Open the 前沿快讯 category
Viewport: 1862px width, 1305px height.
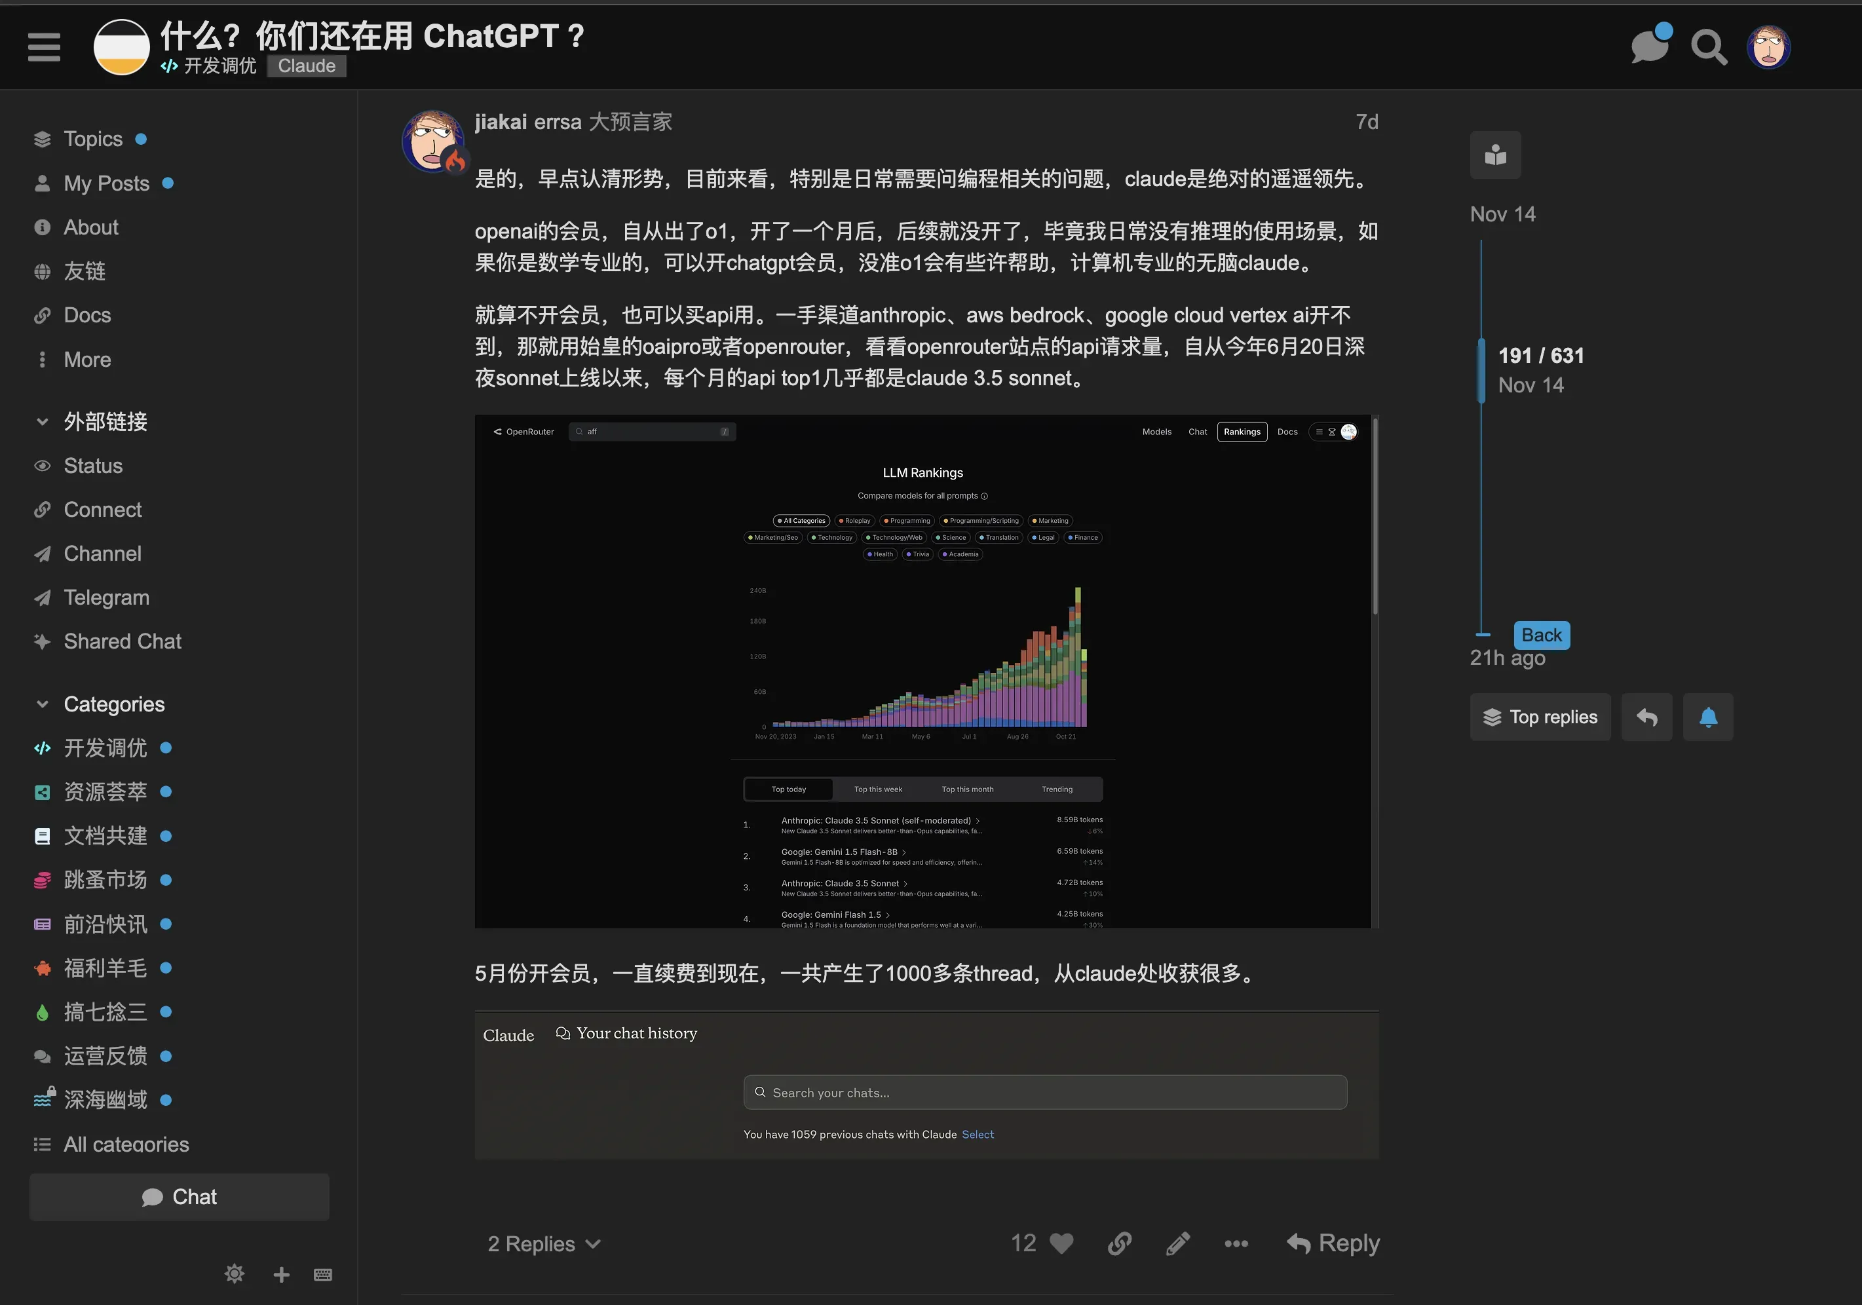click(x=105, y=924)
